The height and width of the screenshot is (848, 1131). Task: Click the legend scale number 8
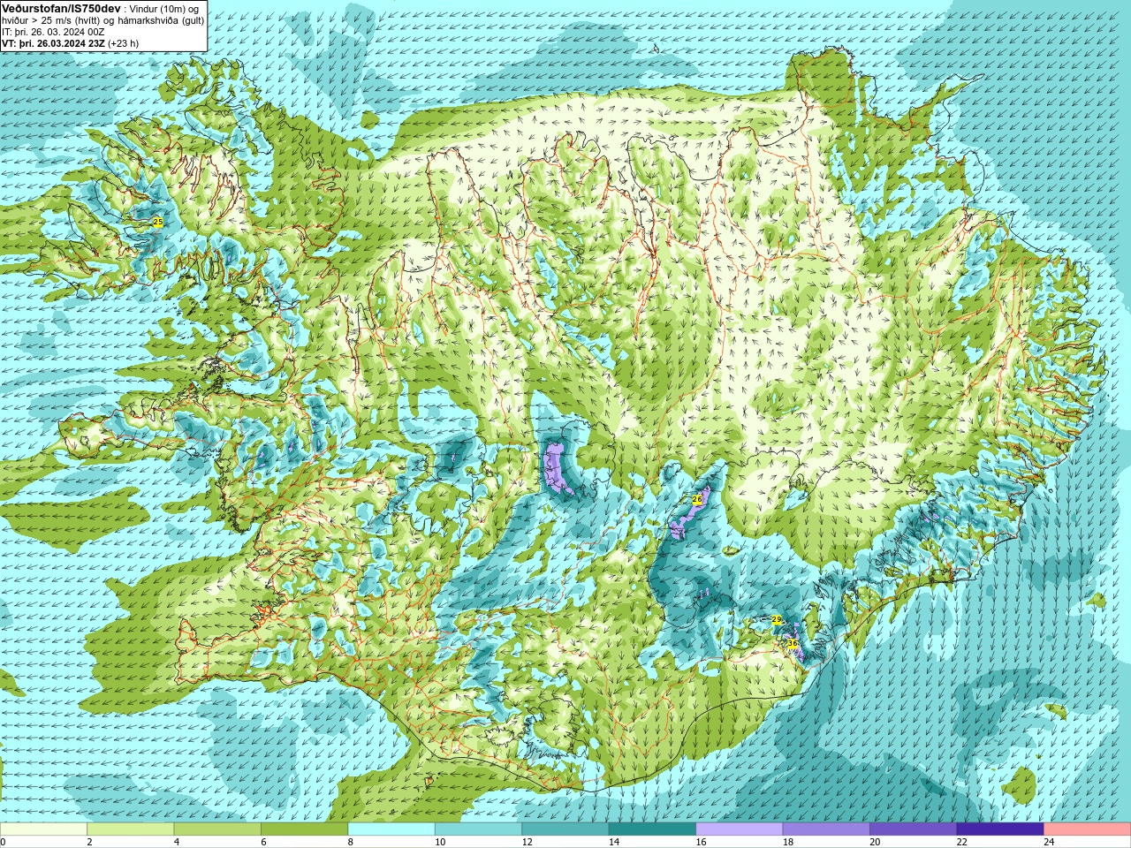(x=351, y=842)
